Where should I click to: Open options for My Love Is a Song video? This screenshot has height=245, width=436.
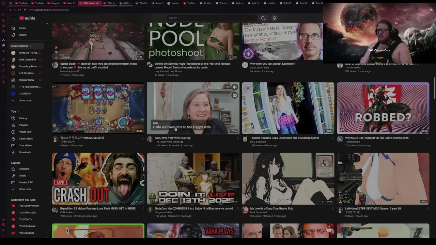click(x=333, y=209)
